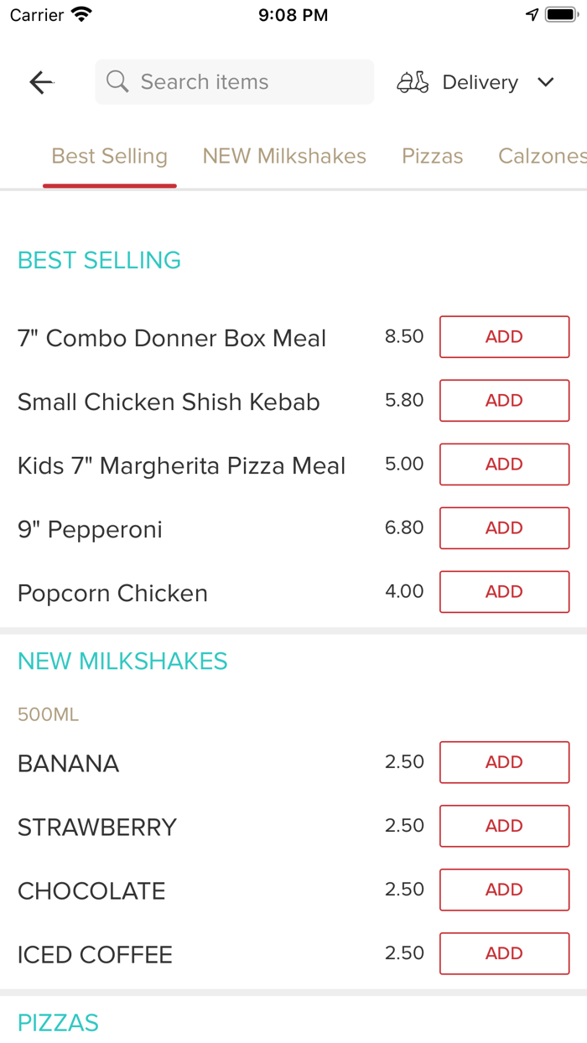Add the 7" Combo Donner Box Meal
Screen dimensions: 587x1043
coord(504,336)
